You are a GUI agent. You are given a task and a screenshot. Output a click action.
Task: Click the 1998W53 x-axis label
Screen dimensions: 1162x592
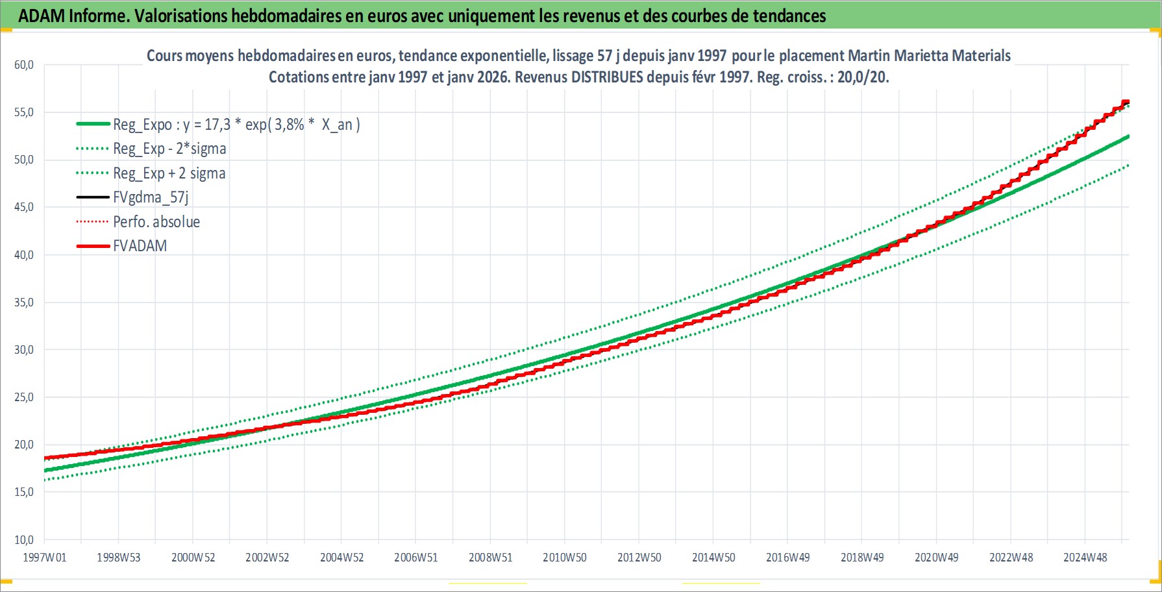[x=119, y=558]
